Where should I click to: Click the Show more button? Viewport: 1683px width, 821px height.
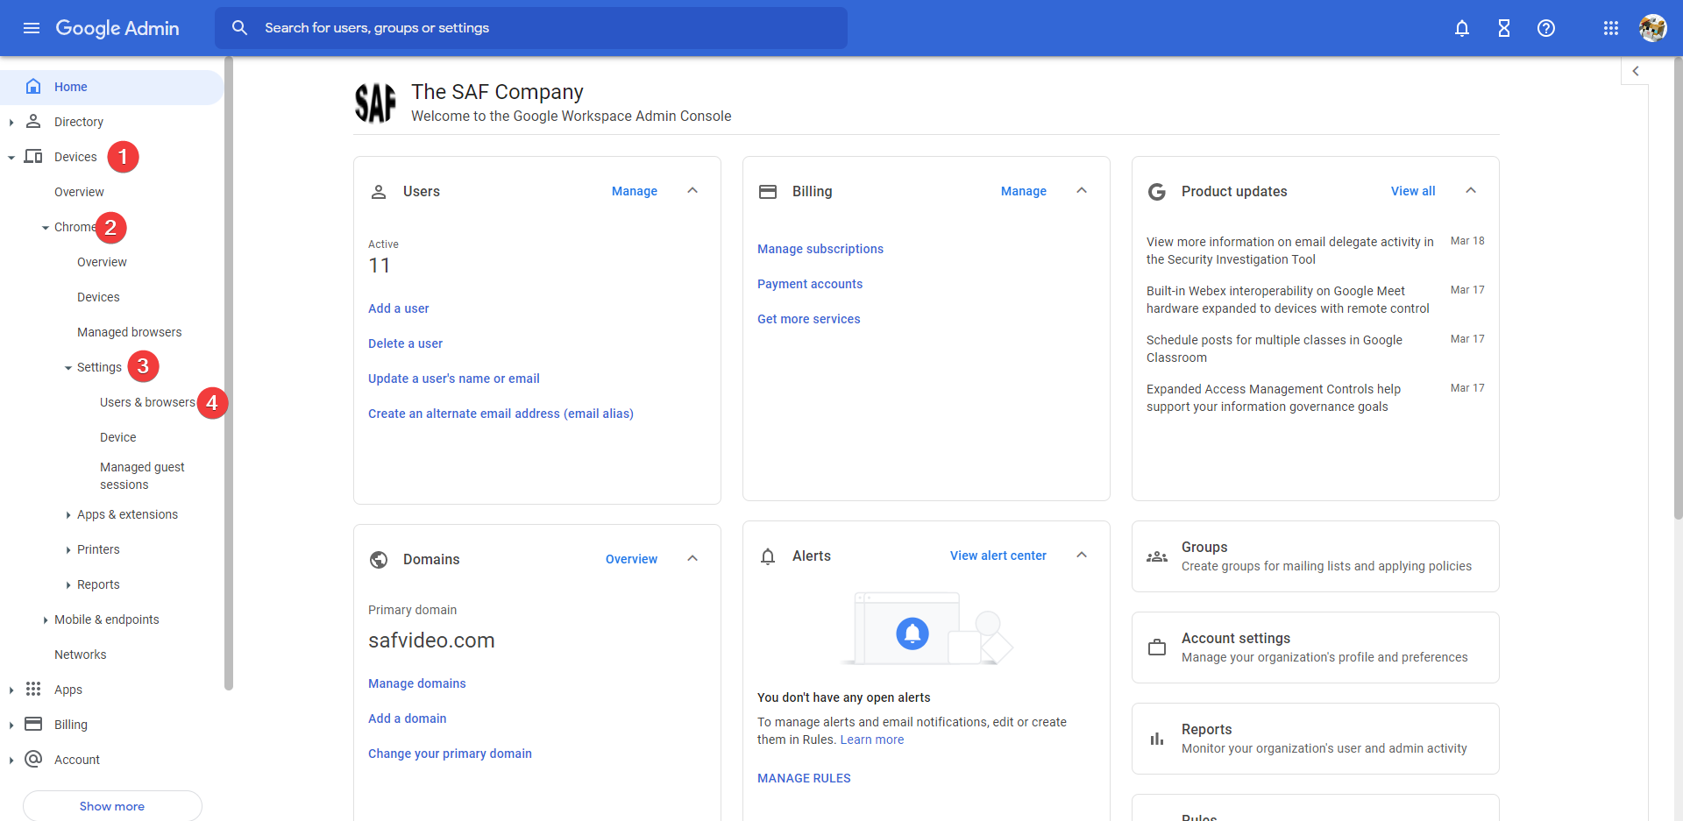coord(112,805)
